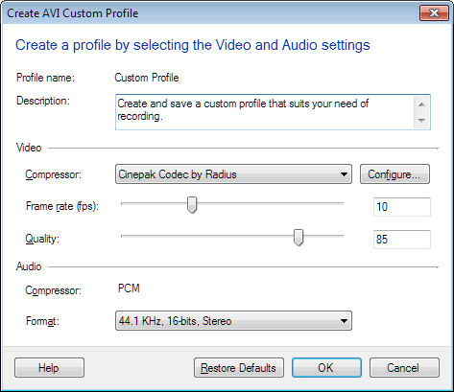The width and height of the screenshot is (454, 392).
Task: Click the 44.1 KHz Format dropdown arrow
Action: click(x=344, y=321)
